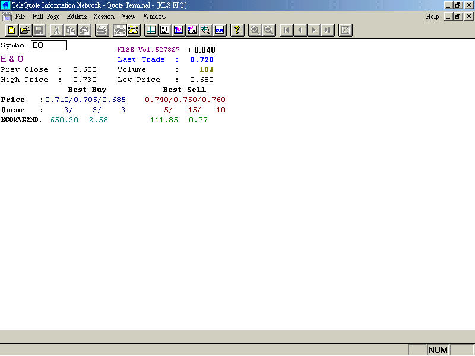Click the zoom out magnifier icon
The height and width of the screenshot is (356, 475).
[x=269, y=30]
